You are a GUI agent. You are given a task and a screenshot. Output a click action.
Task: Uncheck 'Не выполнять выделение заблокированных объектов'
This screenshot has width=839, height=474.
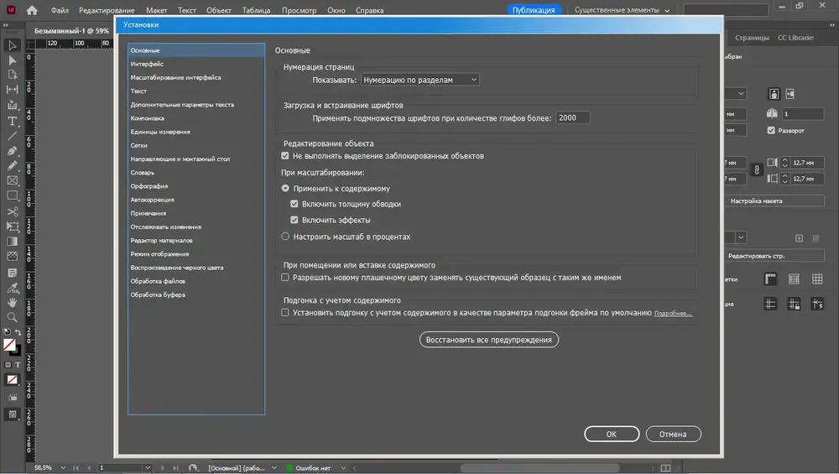click(285, 156)
